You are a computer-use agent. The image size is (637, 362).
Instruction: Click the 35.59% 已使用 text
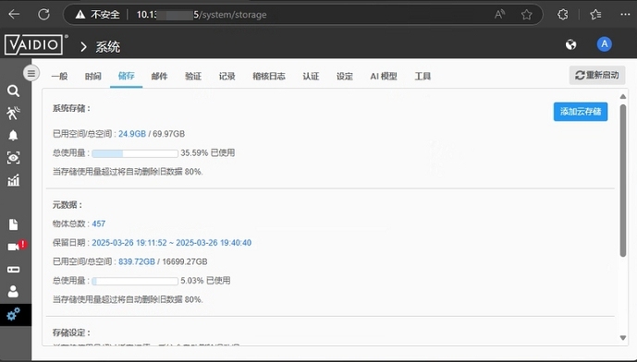[x=208, y=153]
